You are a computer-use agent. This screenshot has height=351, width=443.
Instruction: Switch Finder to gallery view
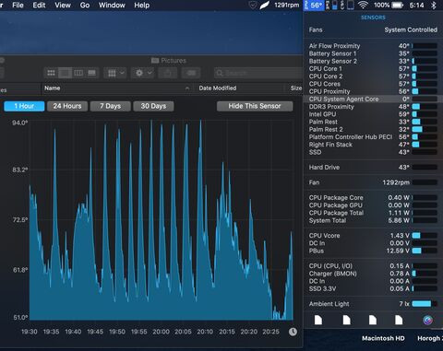coord(91,73)
